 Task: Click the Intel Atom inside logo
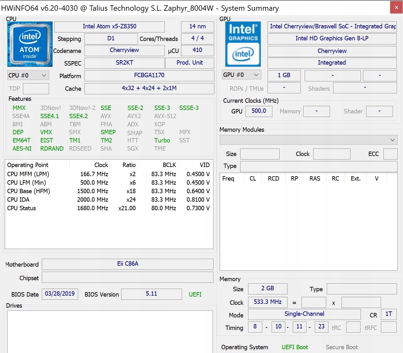point(30,44)
